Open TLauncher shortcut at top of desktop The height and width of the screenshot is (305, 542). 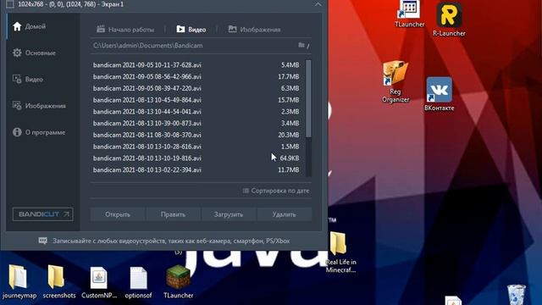click(410, 14)
